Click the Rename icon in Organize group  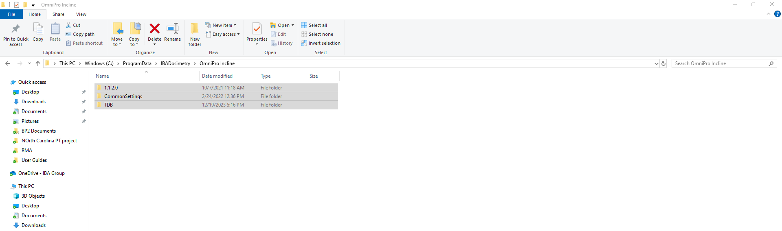coord(172,29)
